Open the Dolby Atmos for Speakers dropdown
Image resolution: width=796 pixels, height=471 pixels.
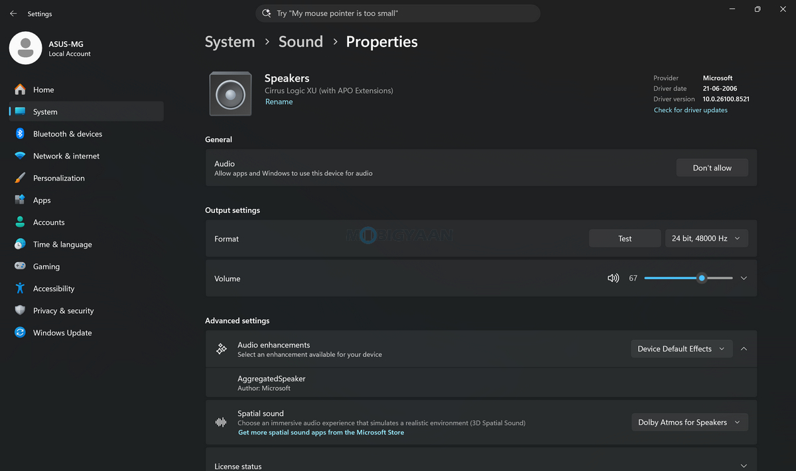point(690,422)
